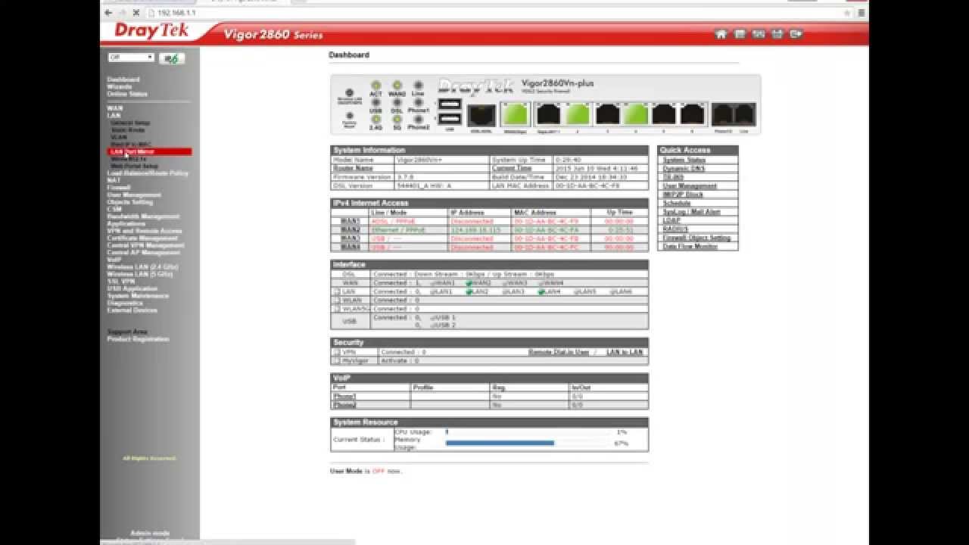This screenshot has width=969, height=545.
Task: Open Online Status in the sidebar menu
Action: [127, 94]
